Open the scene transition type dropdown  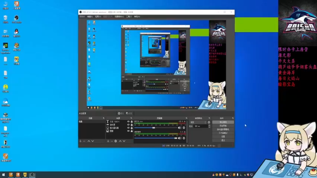click(x=198, y=122)
